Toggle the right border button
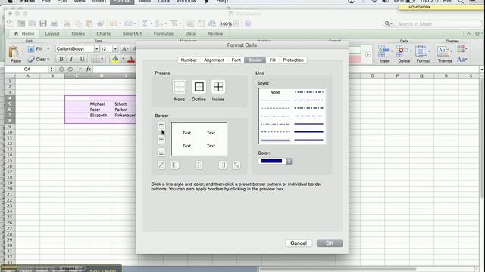Image resolution: width=485 pixels, height=272 pixels. click(x=222, y=165)
